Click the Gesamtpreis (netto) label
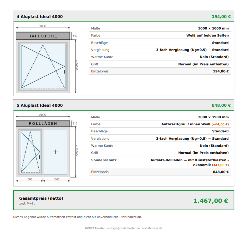The width and height of the screenshot is (250, 233). click(x=41, y=198)
